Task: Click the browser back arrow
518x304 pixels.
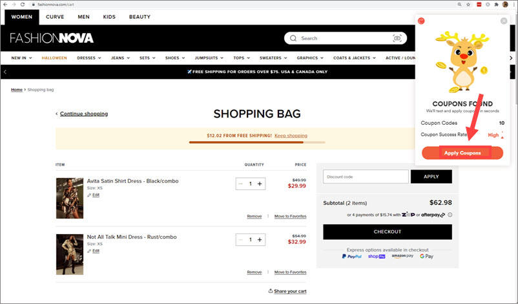Action: (5, 5)
